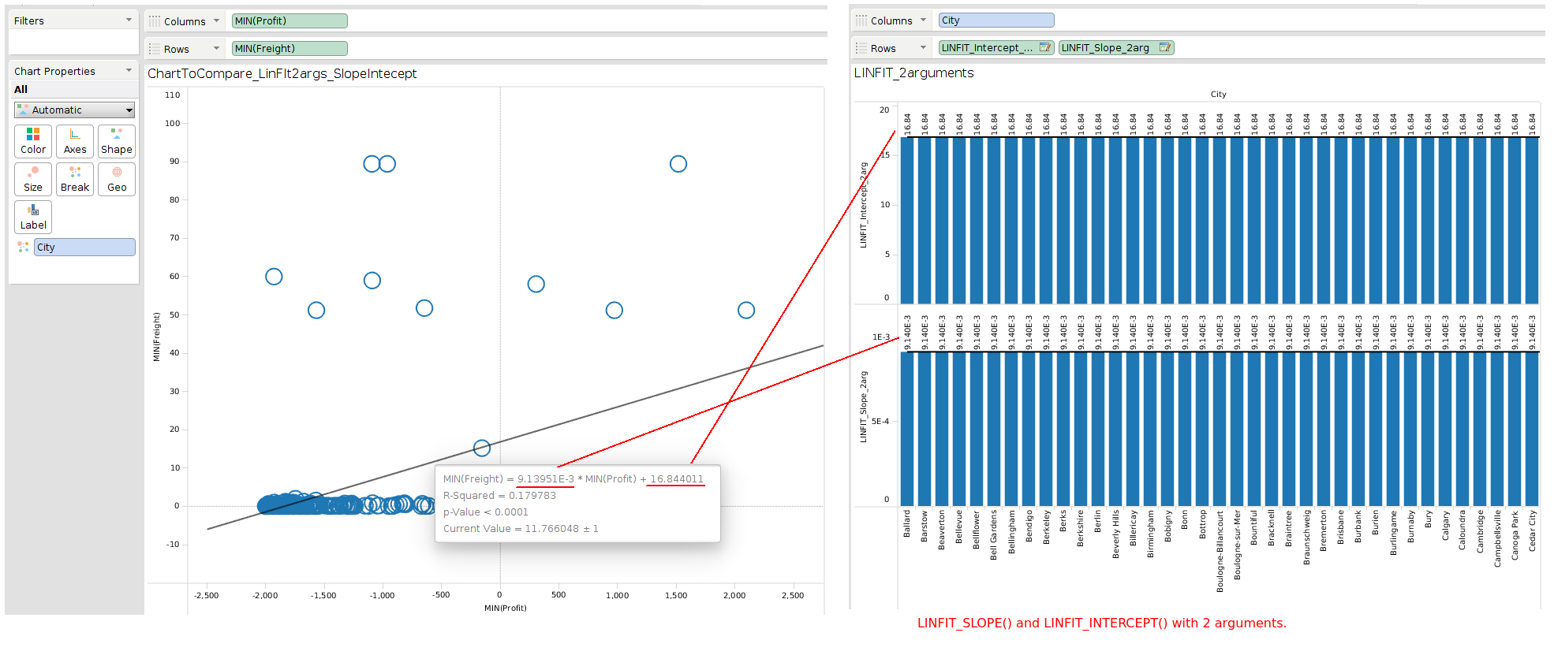Select the MIN(Profit) pill in Columns
Image resolution: width=1554 pixels, height=655 pixels.
tap(290, 21)
